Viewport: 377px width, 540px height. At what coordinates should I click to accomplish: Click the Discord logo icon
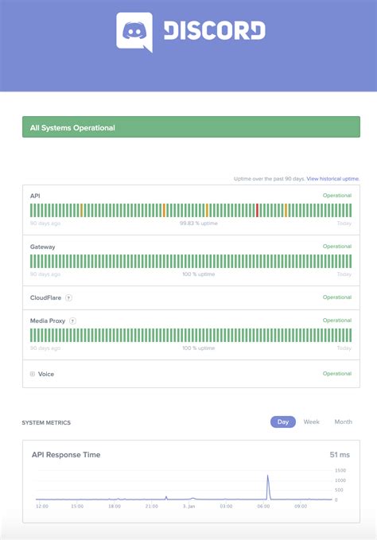(134, 33)
